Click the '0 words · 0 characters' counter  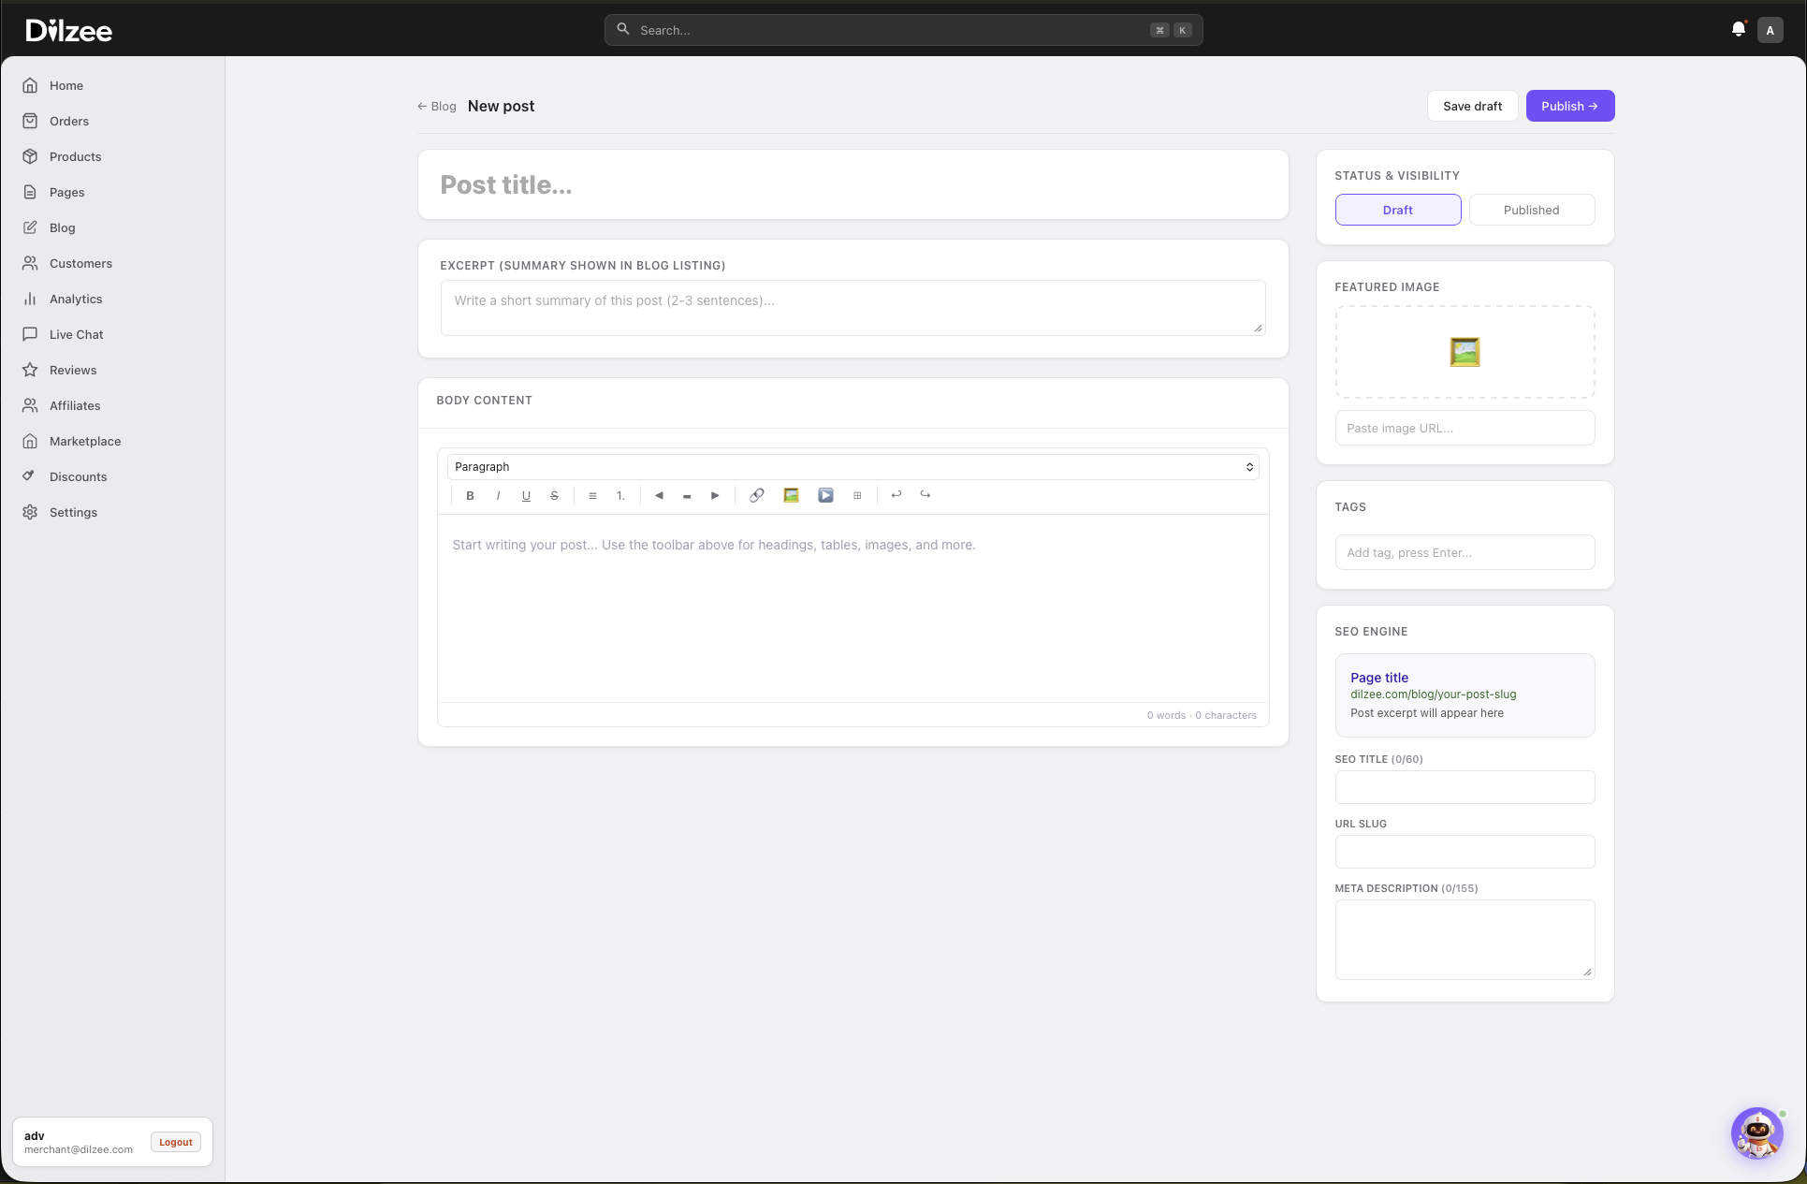click(1202, 715)
